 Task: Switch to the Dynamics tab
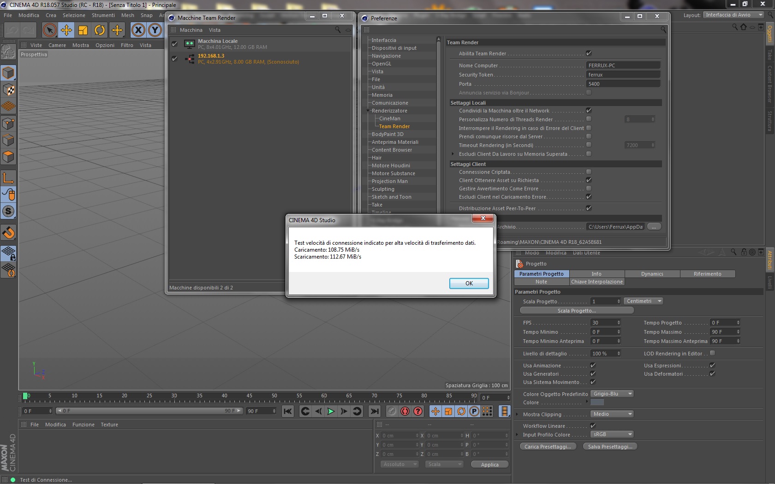[x=652, y=274]
